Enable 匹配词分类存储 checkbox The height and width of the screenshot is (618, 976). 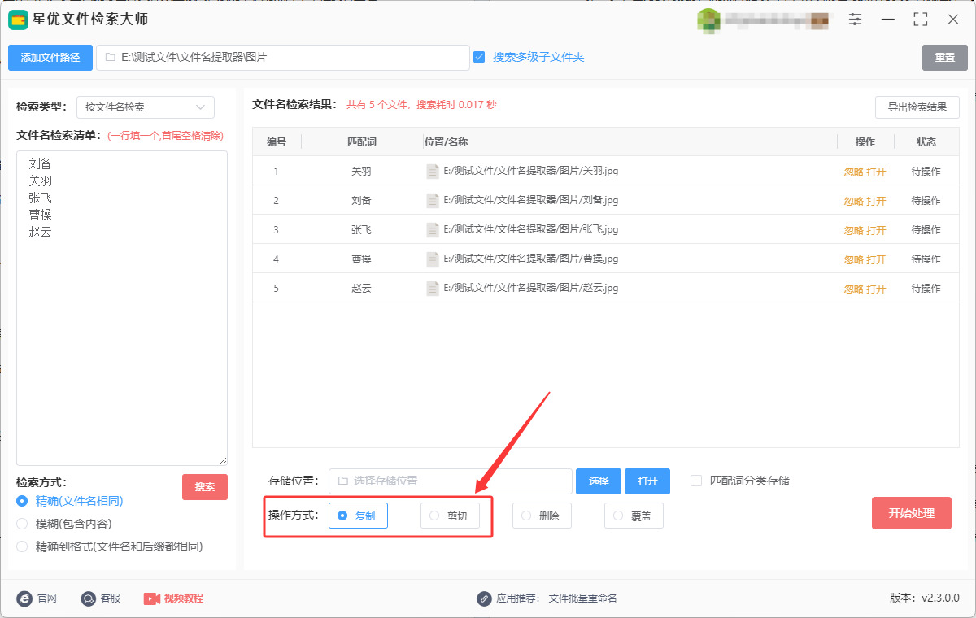point(696,481)
